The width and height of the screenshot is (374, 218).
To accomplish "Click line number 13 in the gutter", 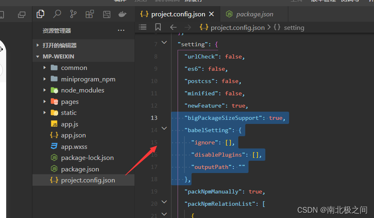I will tap(154, 118).
